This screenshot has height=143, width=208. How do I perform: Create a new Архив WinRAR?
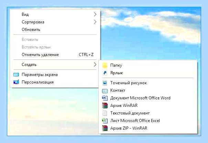[x=148, y=106]
